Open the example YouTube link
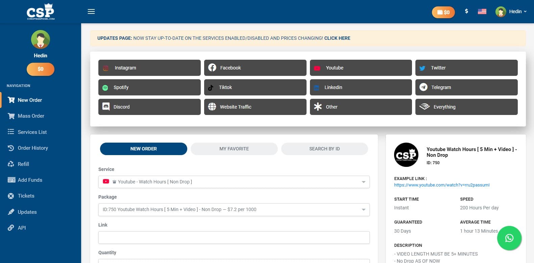The height and width of the screenshot is (263, 534). pos(441,185)
